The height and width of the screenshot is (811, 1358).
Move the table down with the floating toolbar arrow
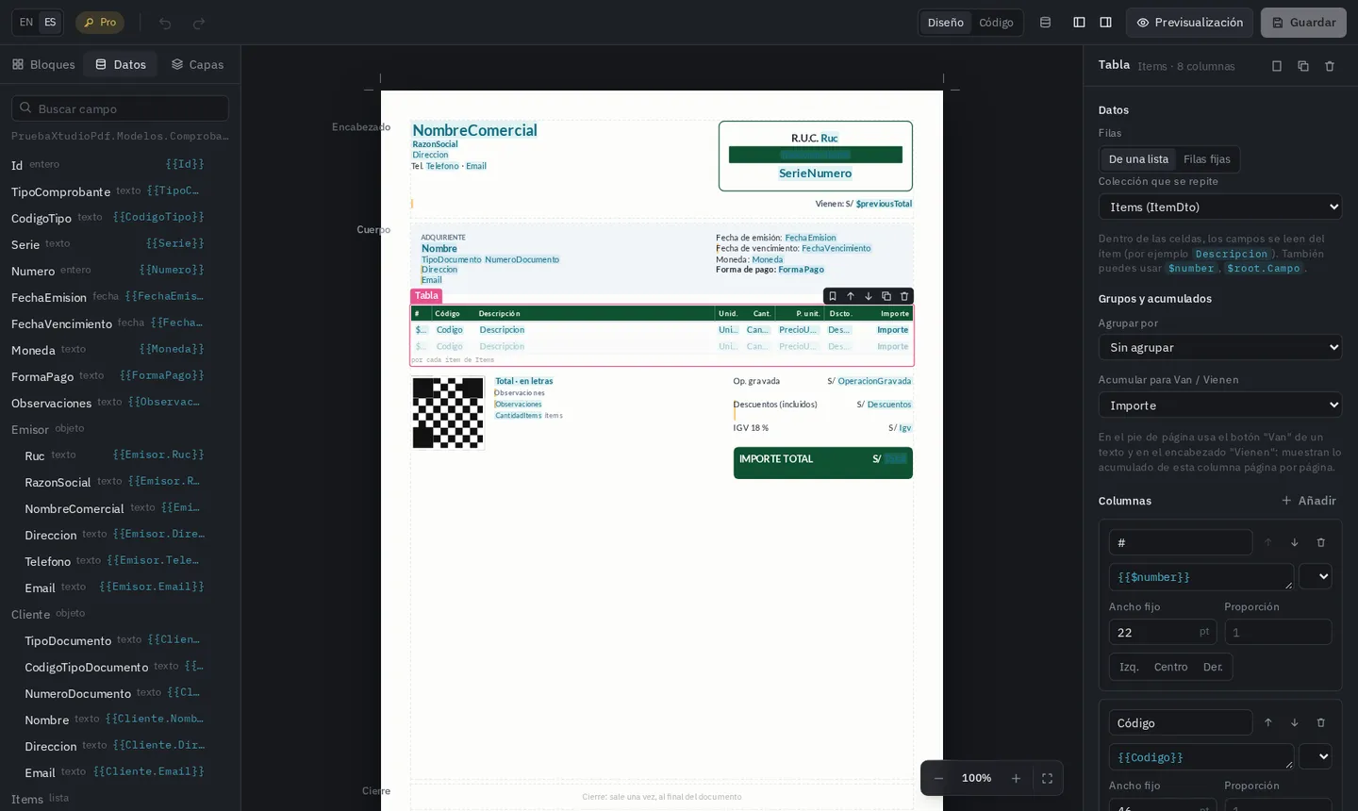(868, 296)
